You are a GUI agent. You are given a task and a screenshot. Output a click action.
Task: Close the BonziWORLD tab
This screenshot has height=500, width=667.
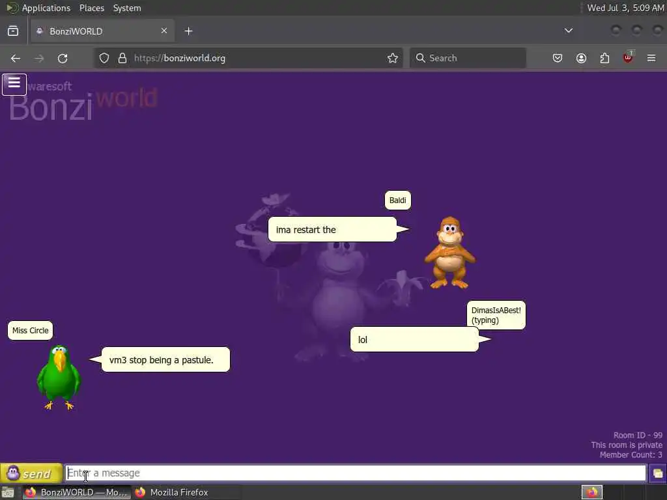pos(164,31)
